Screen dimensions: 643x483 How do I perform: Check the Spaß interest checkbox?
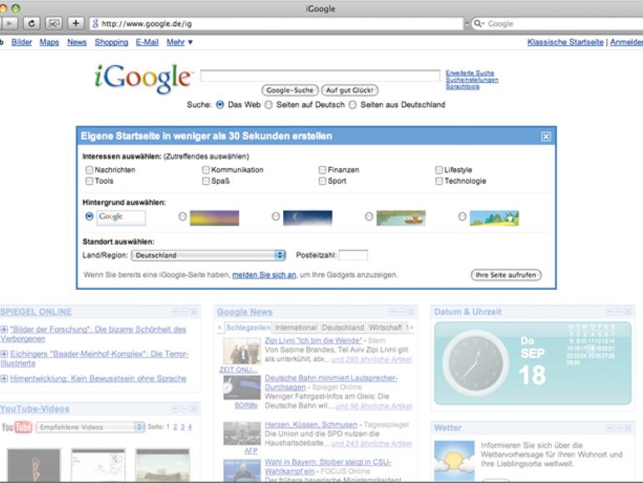point(206,181)
